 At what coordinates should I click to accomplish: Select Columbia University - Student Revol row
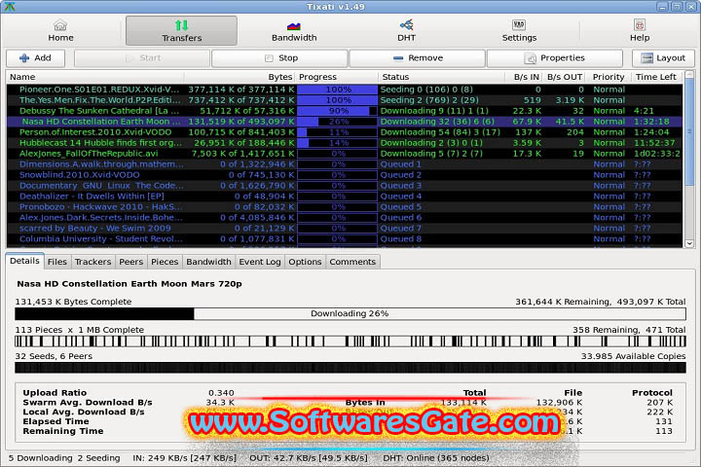tap(345, 239)
